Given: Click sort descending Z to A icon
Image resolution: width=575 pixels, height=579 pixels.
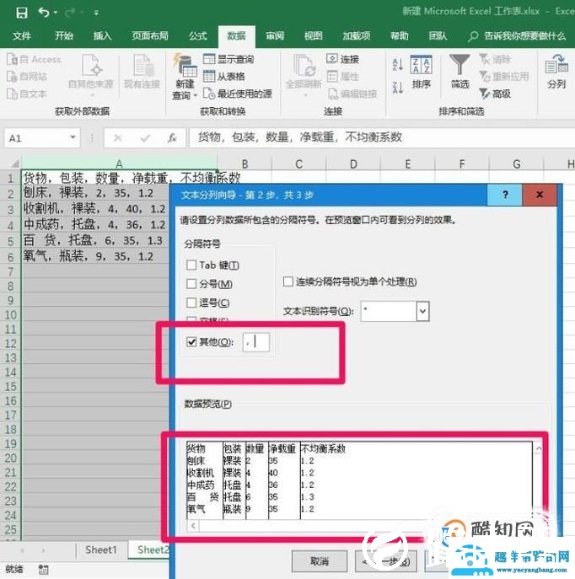Looking at the screenshot, I should [x=398, y=88].
